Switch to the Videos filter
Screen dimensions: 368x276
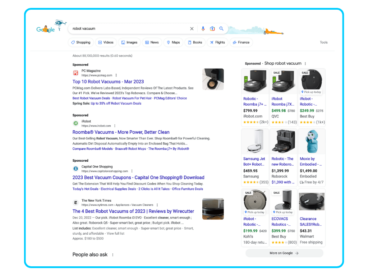point(106,42)
